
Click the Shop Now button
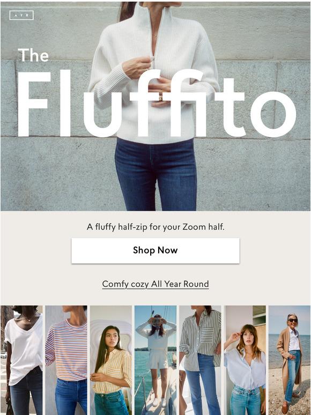(x=155, y=250)
